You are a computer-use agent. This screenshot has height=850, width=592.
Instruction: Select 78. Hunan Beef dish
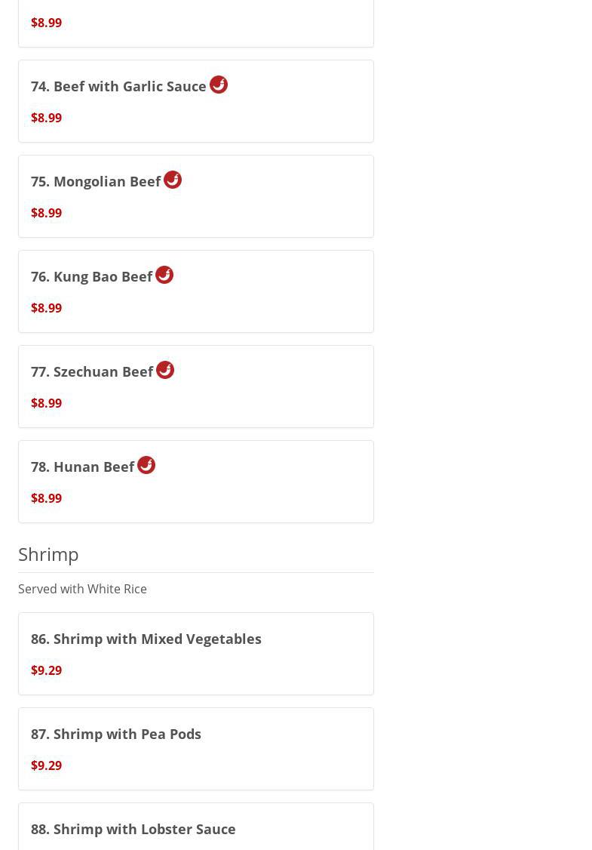point(82,467)
